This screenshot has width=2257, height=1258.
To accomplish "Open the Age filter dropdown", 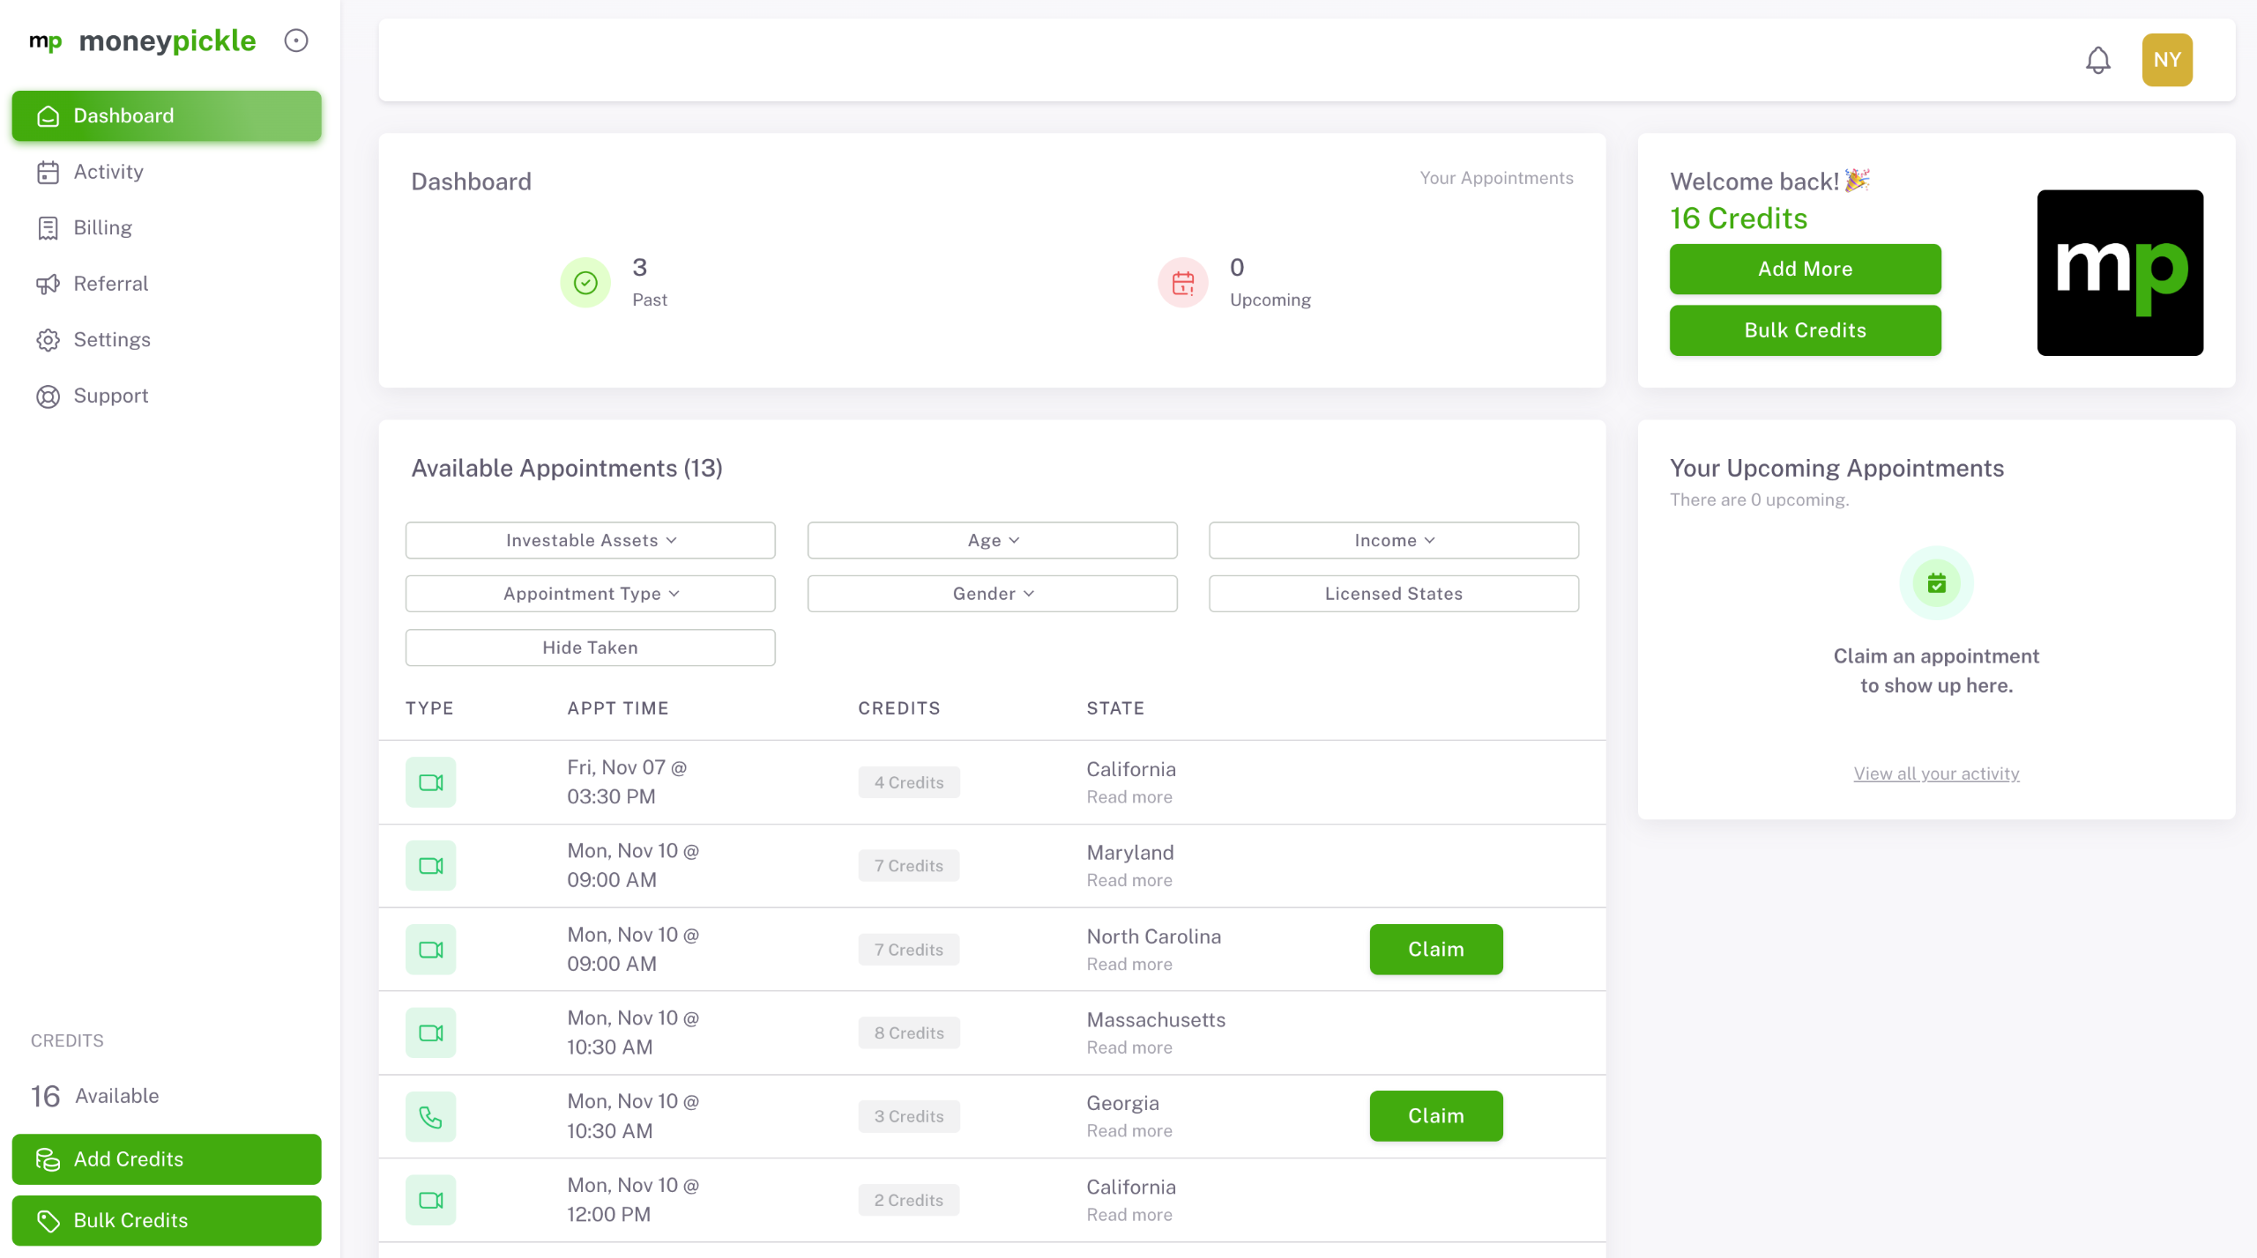I will point(992,539).
